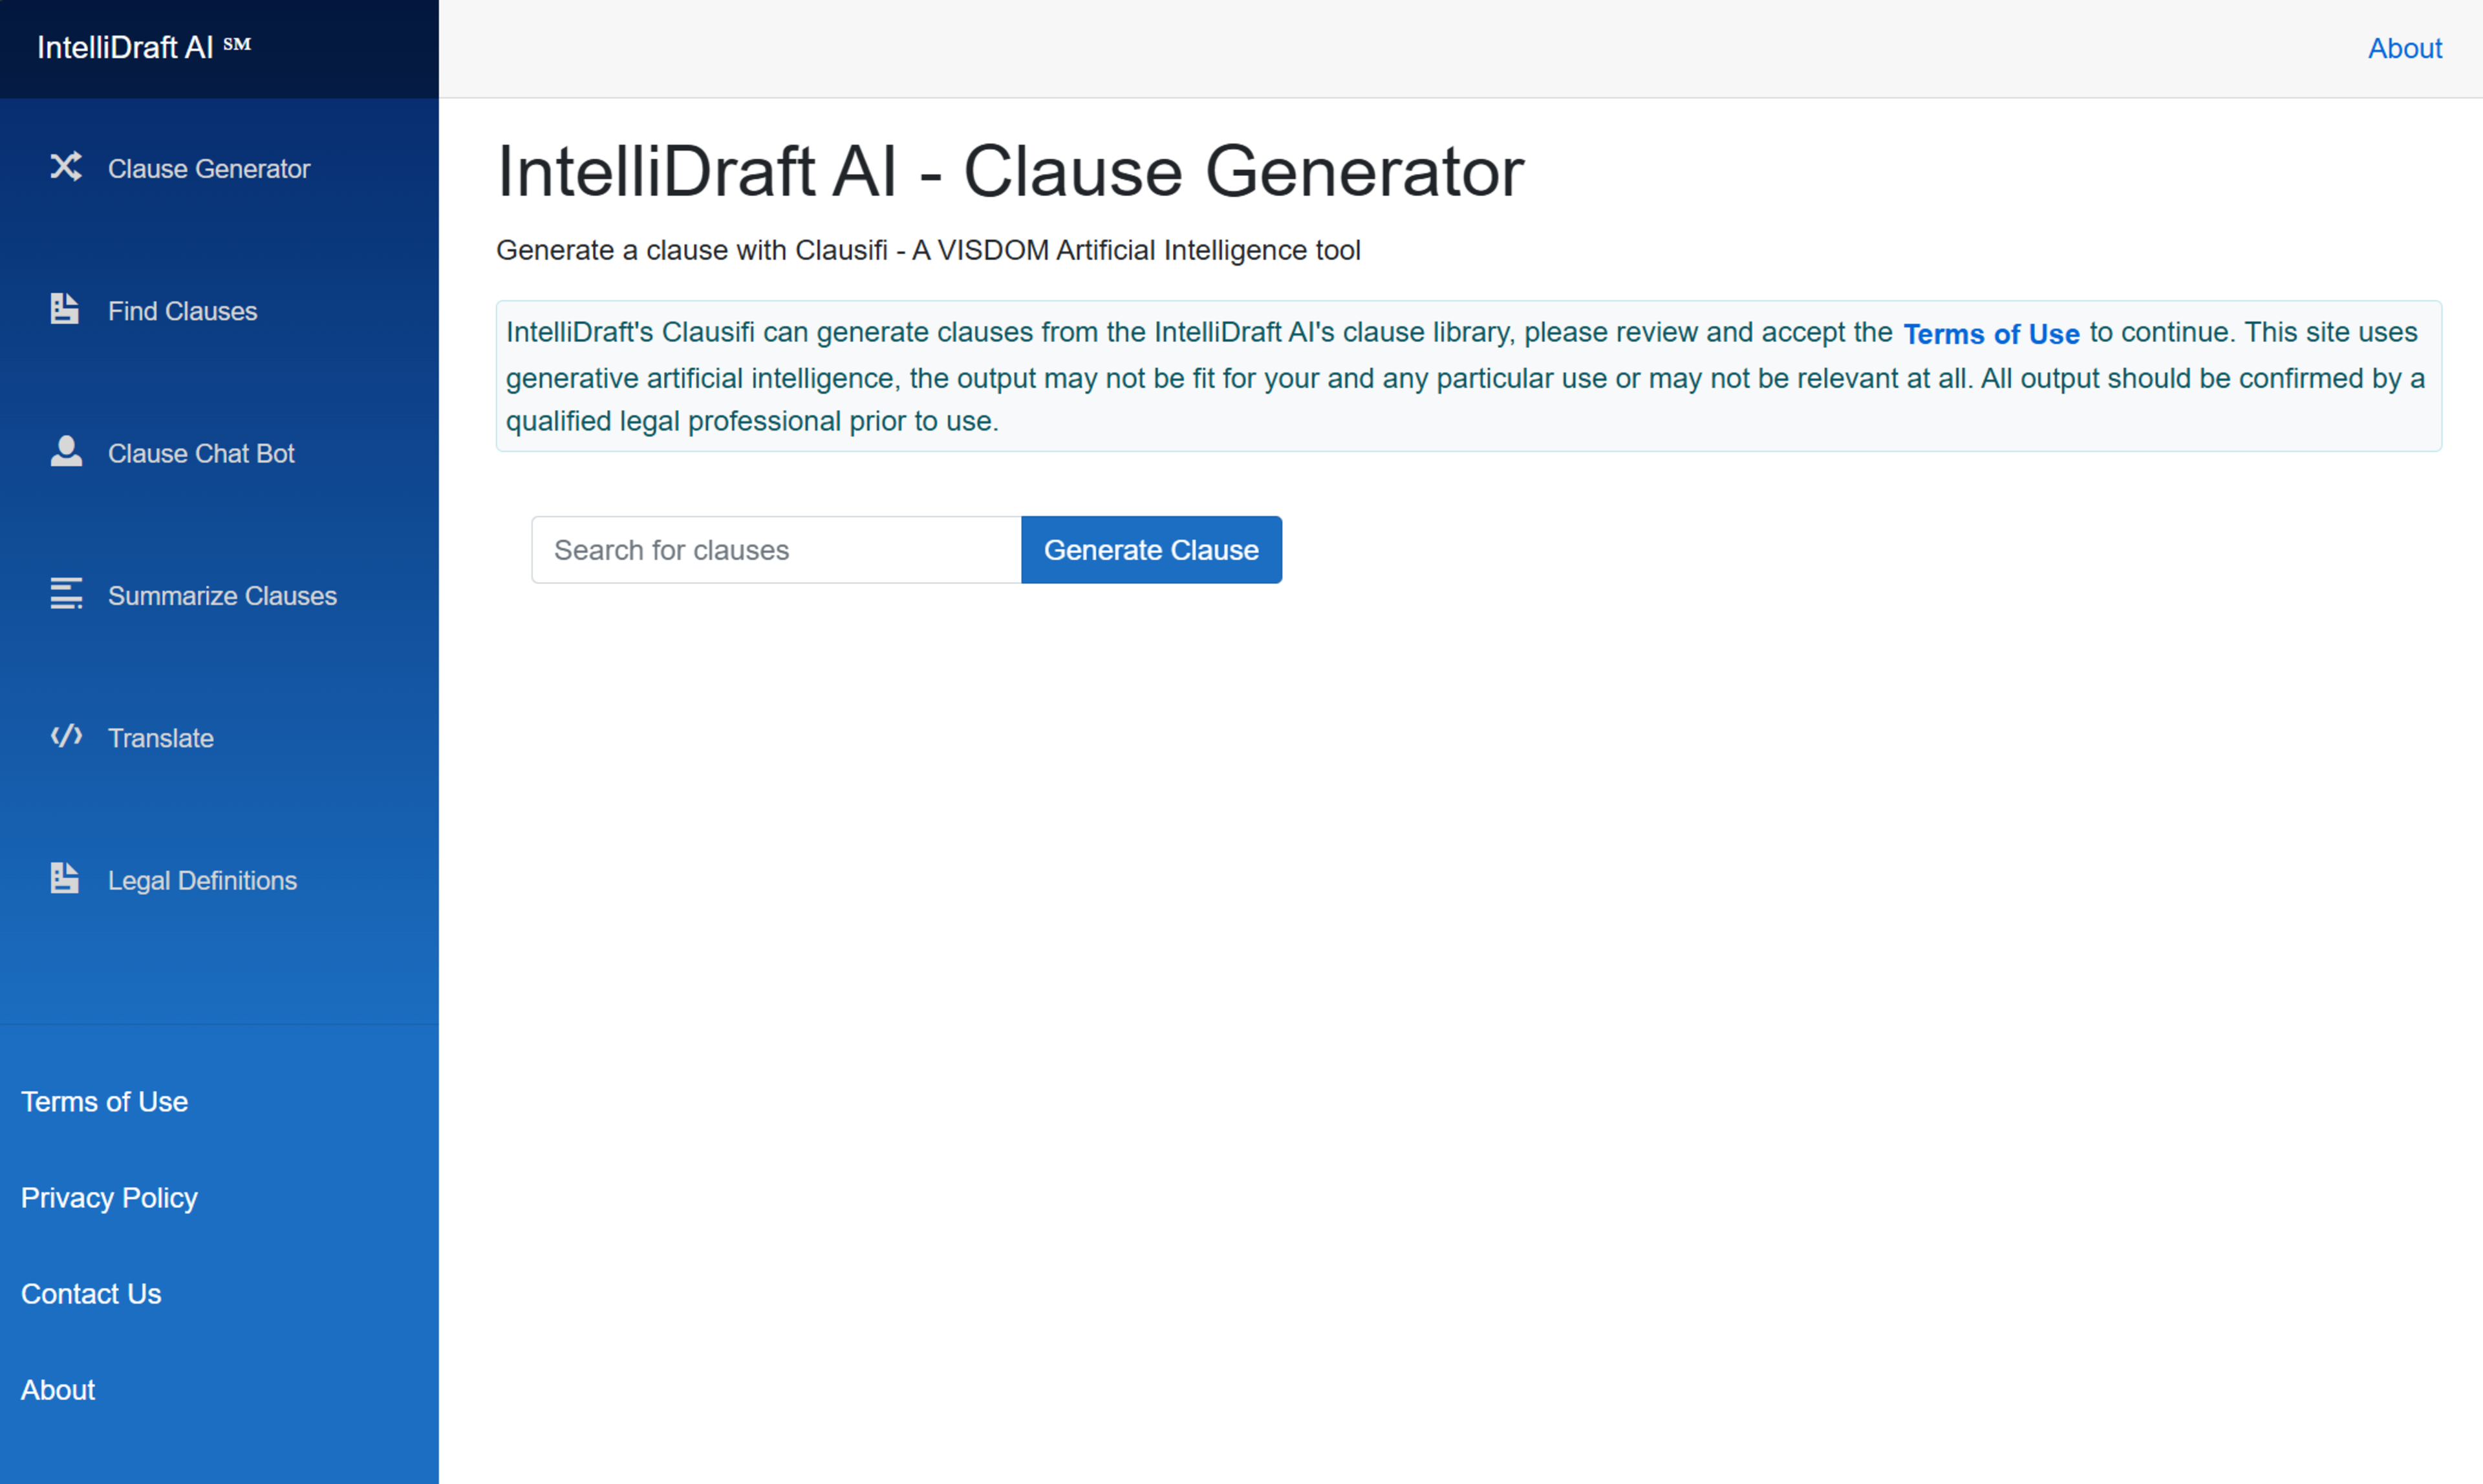Select Legal Definitions in sidebar
Image resolution: width=2483 pixels, height=1484 pixels.
(x=202, y=880)
